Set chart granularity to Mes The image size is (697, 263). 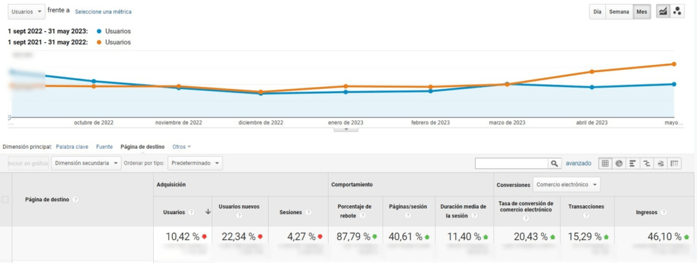pyautogui.click(x=641, y=12)
